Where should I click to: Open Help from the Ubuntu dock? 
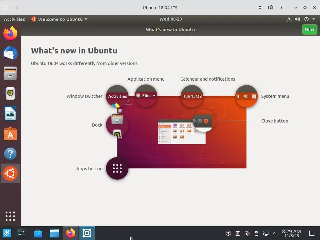click(x=10, y=153)
